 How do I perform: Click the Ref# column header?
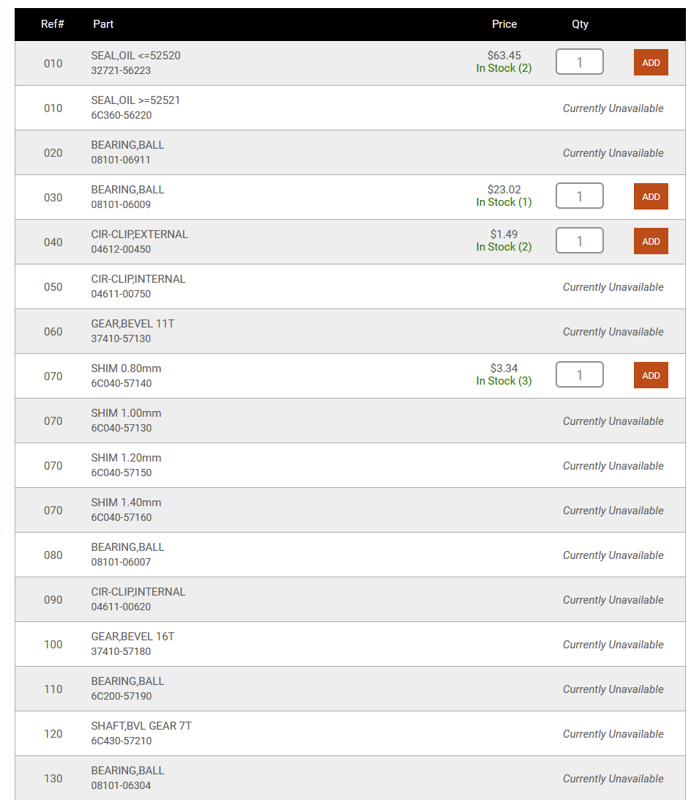click(x=53, y=24)
